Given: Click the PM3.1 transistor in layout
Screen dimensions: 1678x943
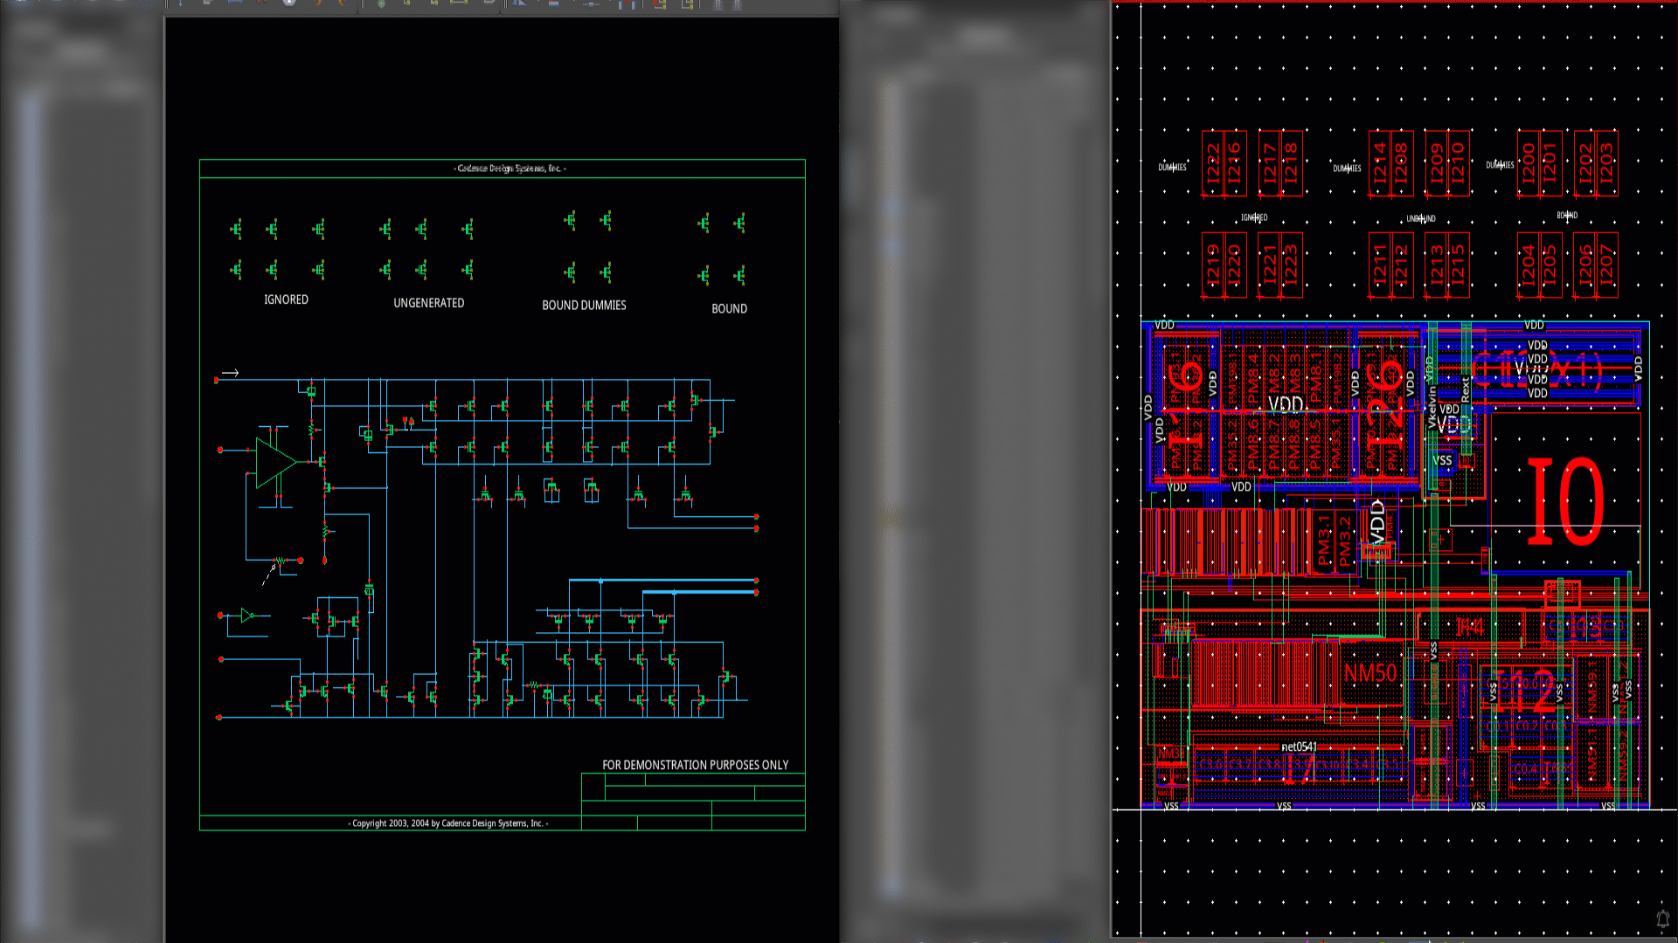Looking at the screenshot, I should pos(1323,540).
